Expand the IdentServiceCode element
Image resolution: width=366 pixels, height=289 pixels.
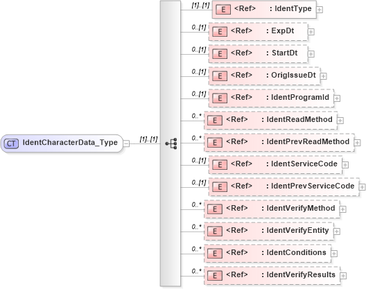point(345,165)
